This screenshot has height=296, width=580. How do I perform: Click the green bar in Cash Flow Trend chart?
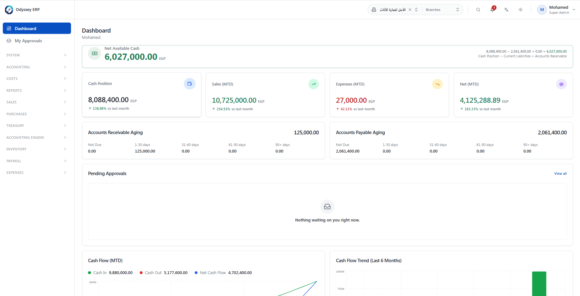539,284
